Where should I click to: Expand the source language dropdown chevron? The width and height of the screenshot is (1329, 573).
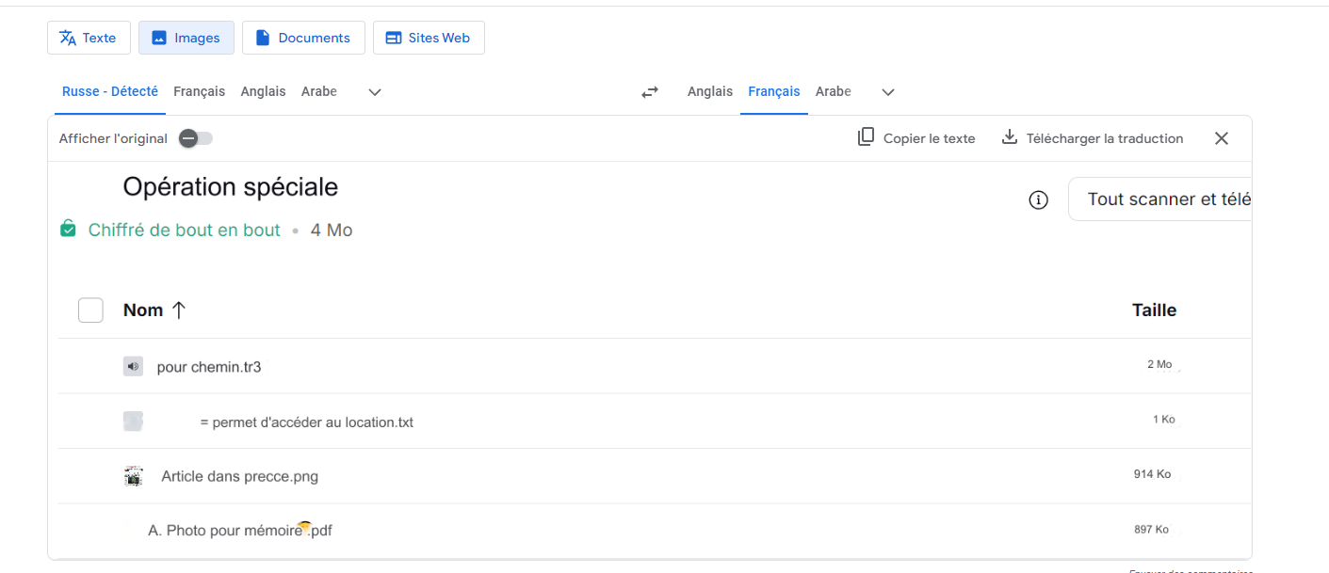[374, 92]
